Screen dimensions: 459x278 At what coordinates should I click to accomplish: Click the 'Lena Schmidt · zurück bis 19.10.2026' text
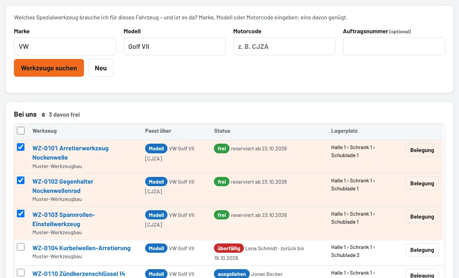(x=259, y=253)
